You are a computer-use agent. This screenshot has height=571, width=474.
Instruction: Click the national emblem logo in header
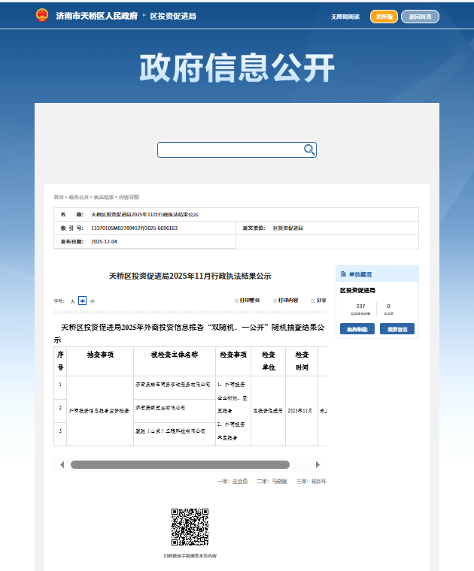pyautogui.click(x=41, y=15)
